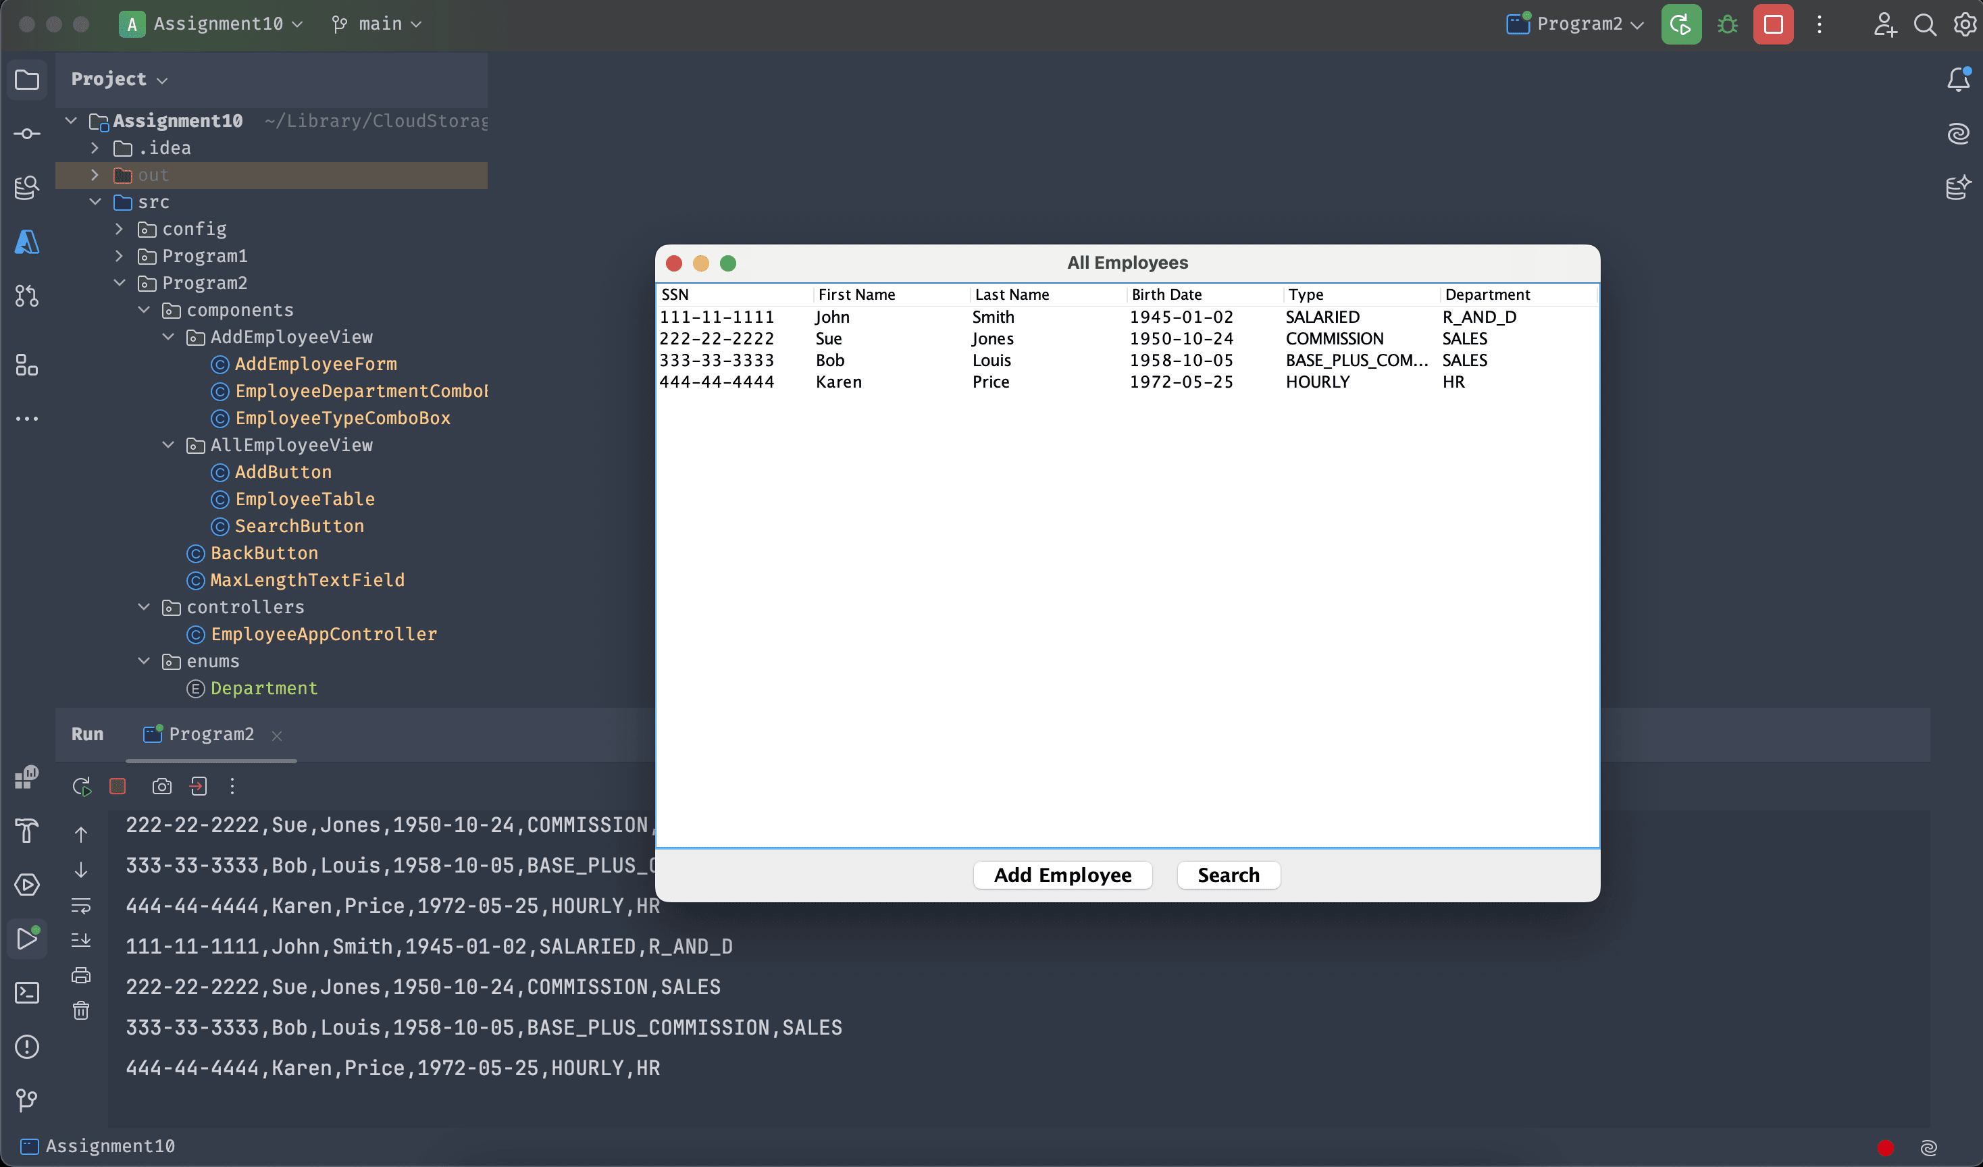The width and height of the screenshot is (1983, 1167).
Task: Open the Azure toolkit icon in left sidebar
Action: tap(27, 242)
